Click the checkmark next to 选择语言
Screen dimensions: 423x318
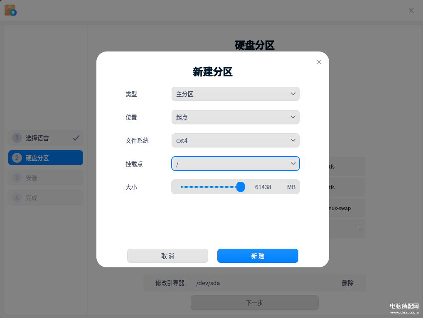point(76,138)
